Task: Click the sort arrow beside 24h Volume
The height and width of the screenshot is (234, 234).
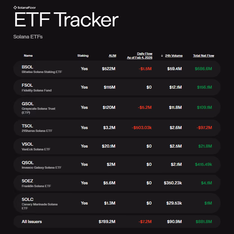Action: pos(162,56)
